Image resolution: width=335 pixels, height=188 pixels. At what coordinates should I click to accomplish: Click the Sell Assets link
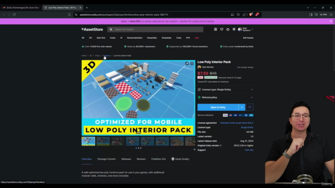pos(248,38)
